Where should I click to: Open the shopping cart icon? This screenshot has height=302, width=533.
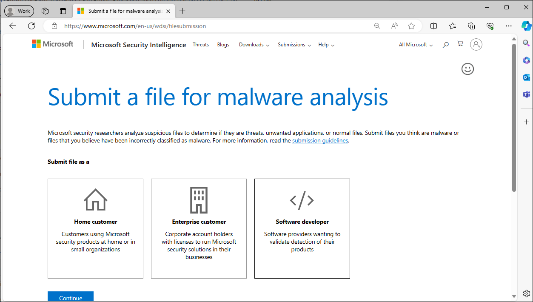tap(460, 44)
